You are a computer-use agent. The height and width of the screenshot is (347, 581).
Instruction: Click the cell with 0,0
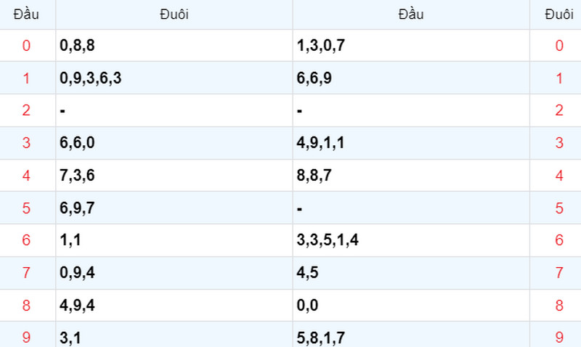click(x=411, y=305)
